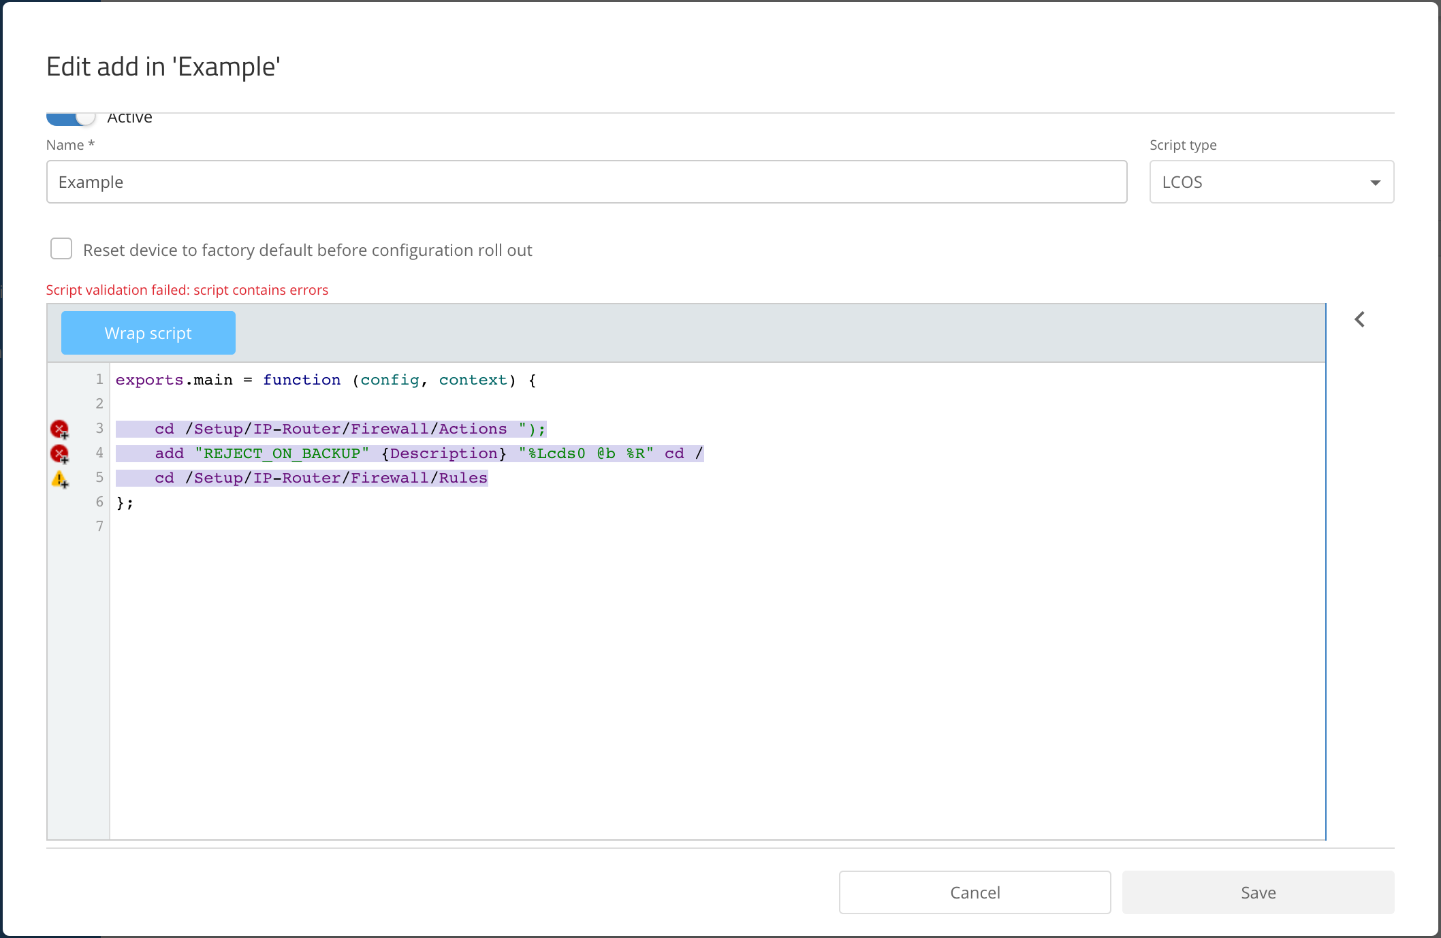Click error icon on line 3

[x=59, y=429]
